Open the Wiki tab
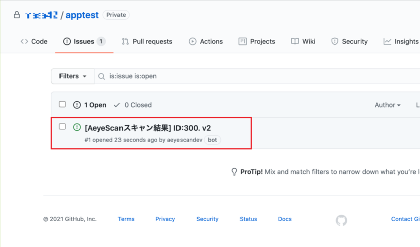The width and height of the screenshot is (420, 247). (303, 41)
